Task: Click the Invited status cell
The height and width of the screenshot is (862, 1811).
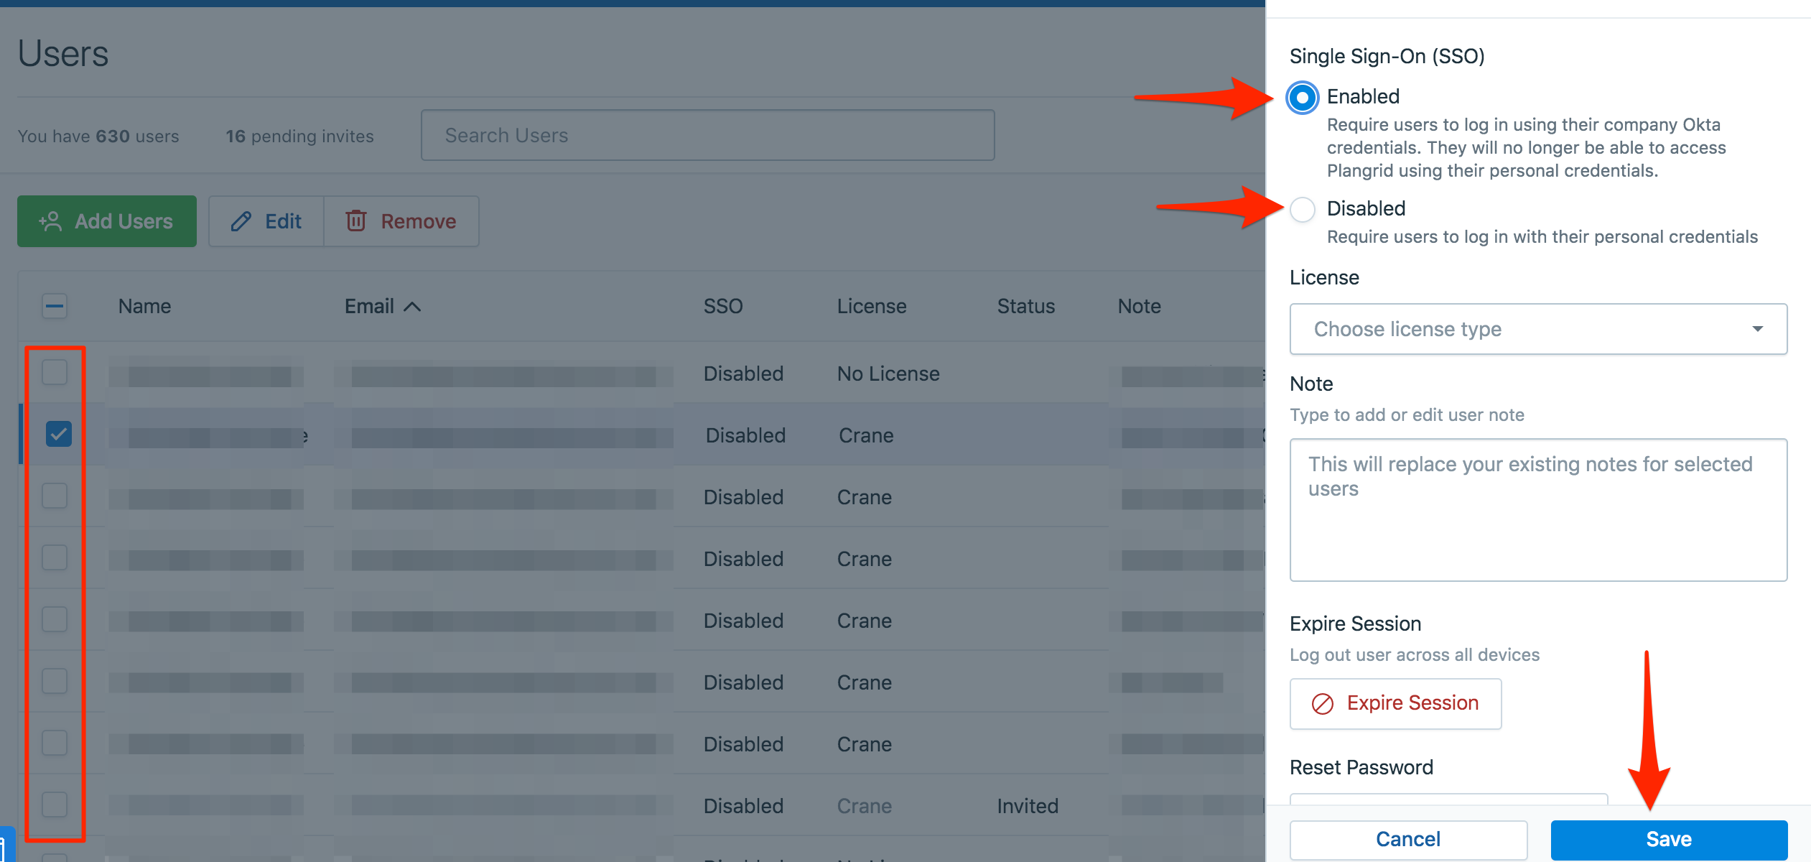Action: pyautogui.click(x=1028, y=806)
